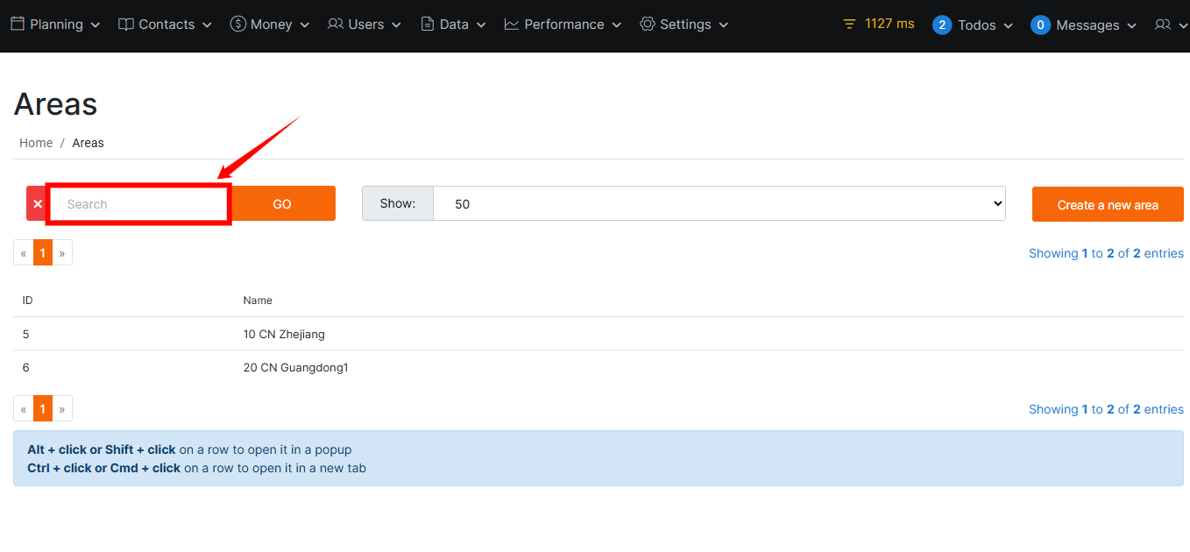Clear search with the red X button
1190x552 pixels.
pos(38,204)
